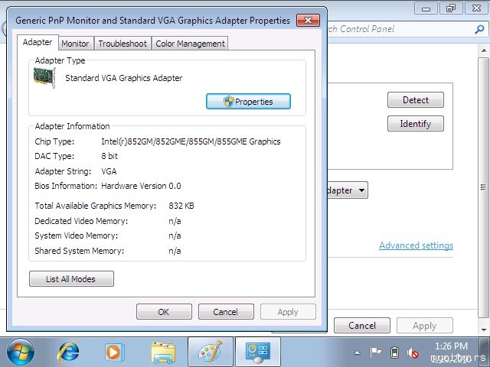The image size is (490, 367).
Task: Show hidden tray icons arrow
Action: pos(358,353)
